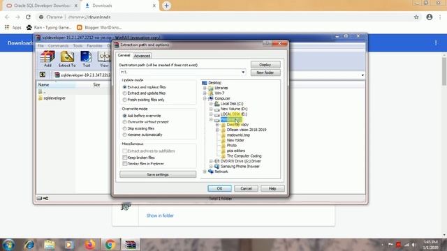The width and height of the screenshot is (447, 251).
Task: Click the New folder button
Action: click(265, 73)
